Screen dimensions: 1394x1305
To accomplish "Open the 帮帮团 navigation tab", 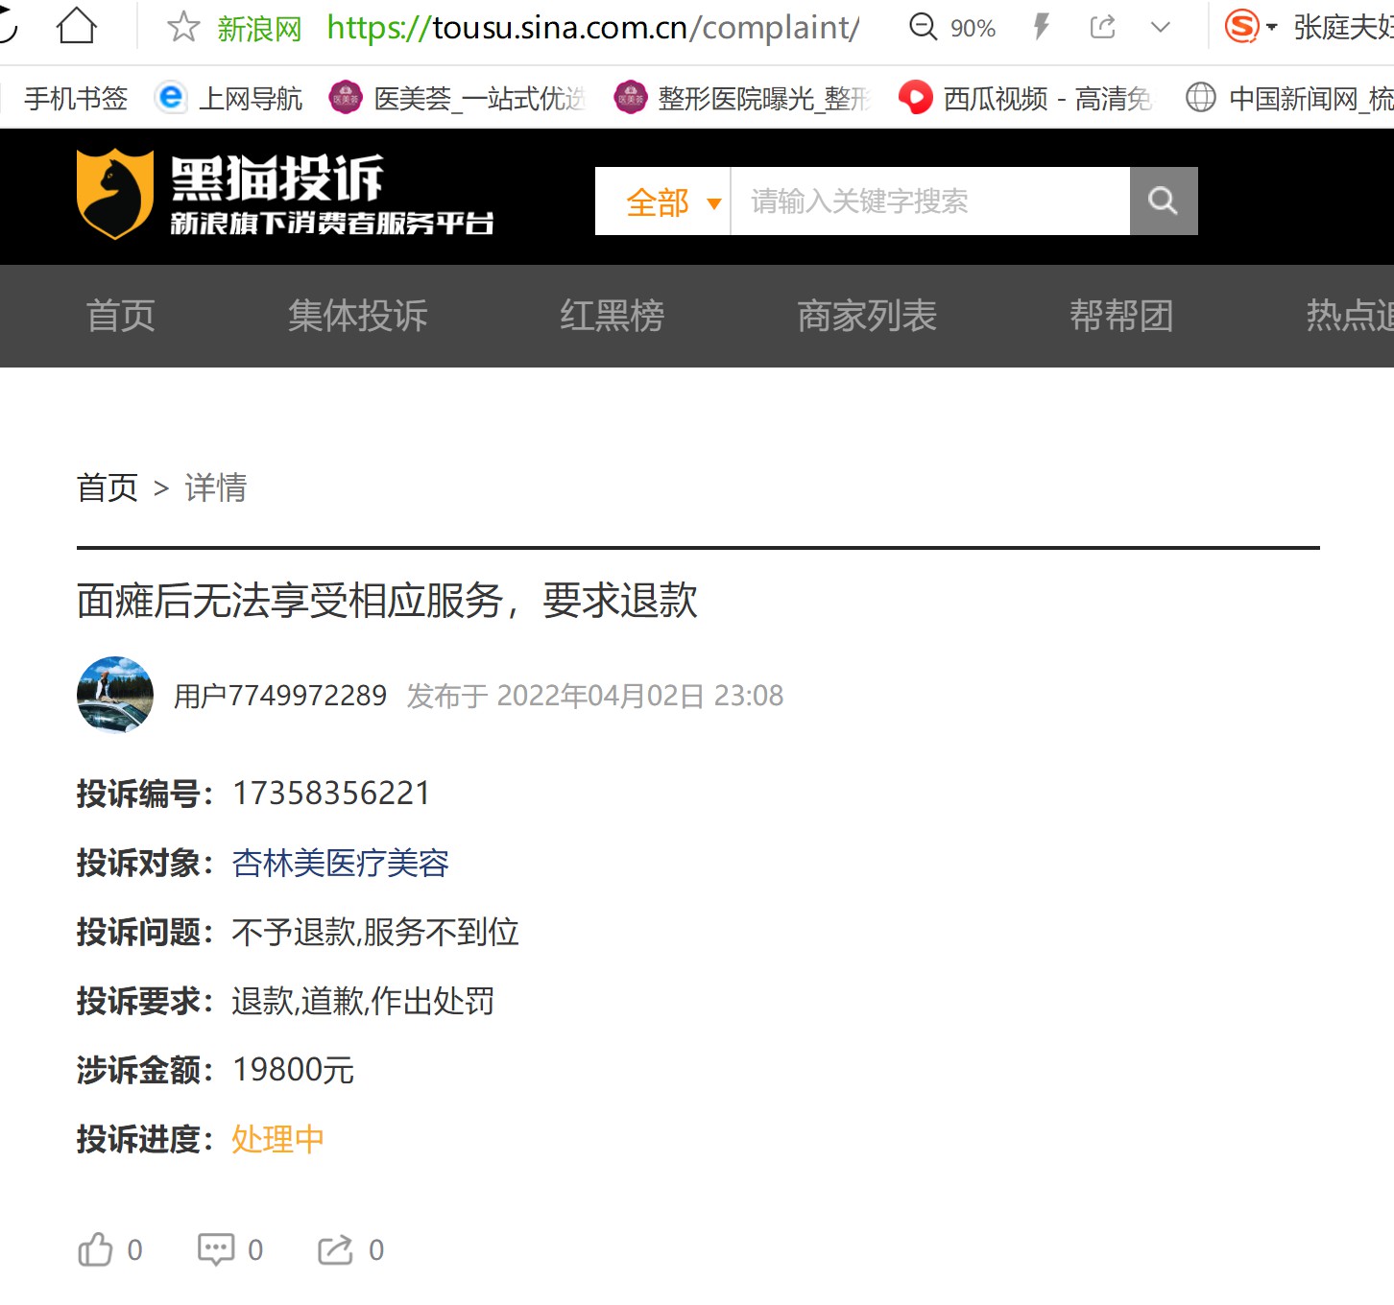I will click(x=1122, y=316).
